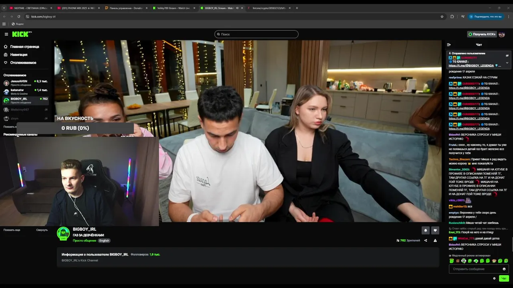Open browser extensions puzzle icon

452,16
